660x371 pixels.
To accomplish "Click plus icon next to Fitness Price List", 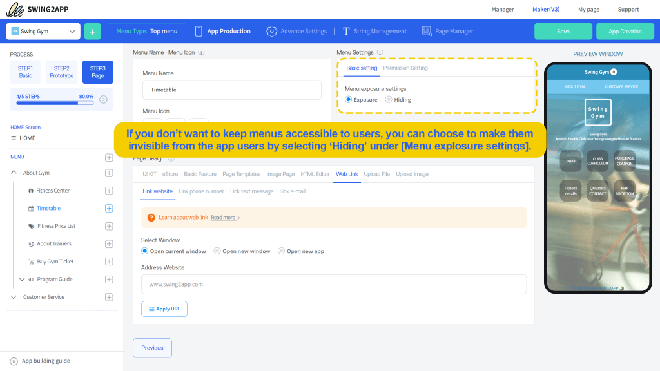I will 108,226.
